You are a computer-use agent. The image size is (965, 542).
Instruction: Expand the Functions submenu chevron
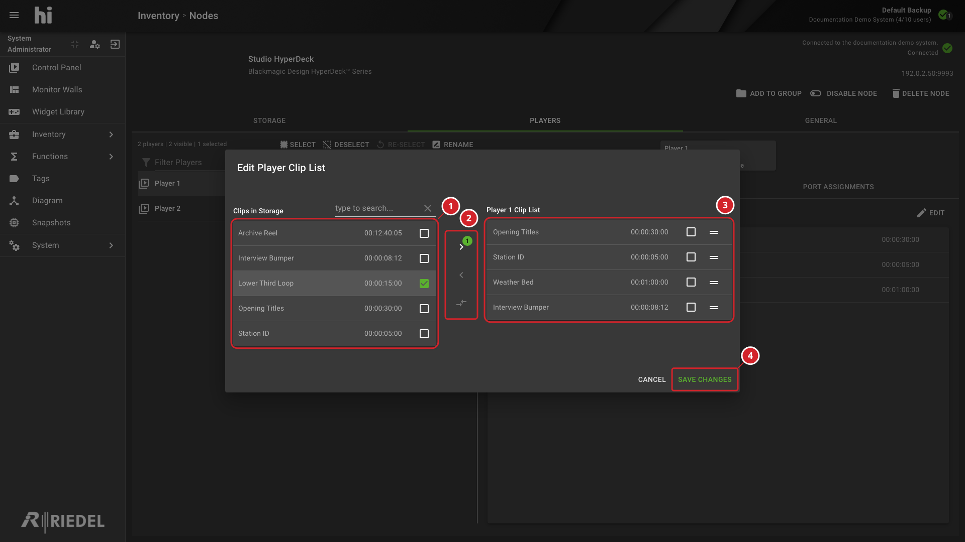[111, 156]
